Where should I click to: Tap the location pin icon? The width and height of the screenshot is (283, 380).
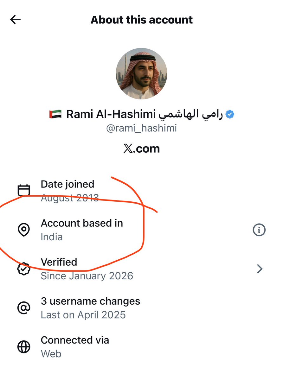coord(23,230)
